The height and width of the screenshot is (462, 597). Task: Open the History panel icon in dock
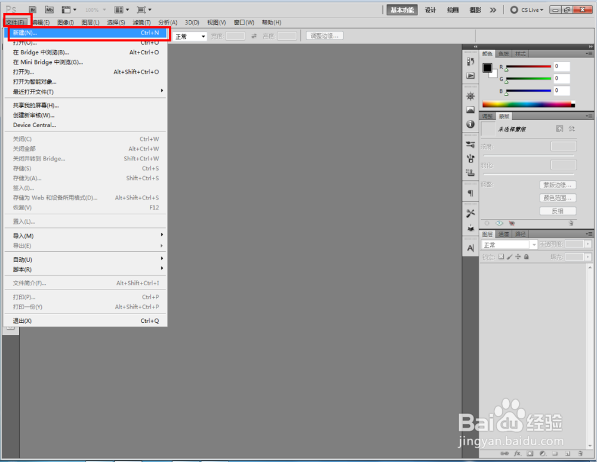click(470, 61)
